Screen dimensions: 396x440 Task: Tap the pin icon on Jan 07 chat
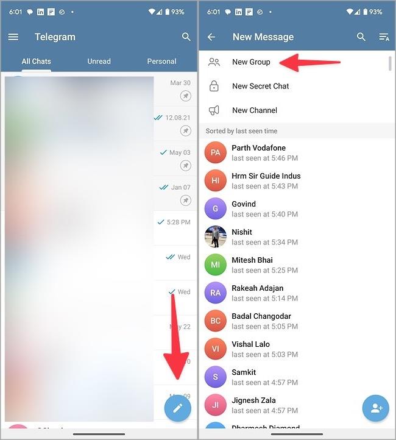tap(186, 200)
